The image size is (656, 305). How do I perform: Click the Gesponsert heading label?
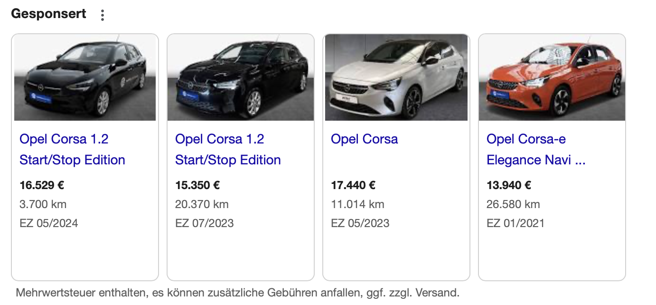click(49, 14)
